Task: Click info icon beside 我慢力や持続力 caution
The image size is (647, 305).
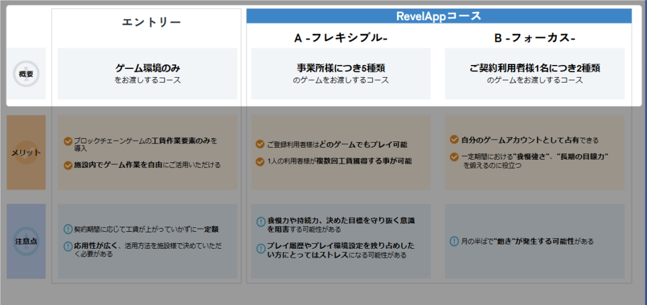Action: click(x=260, y=222)
